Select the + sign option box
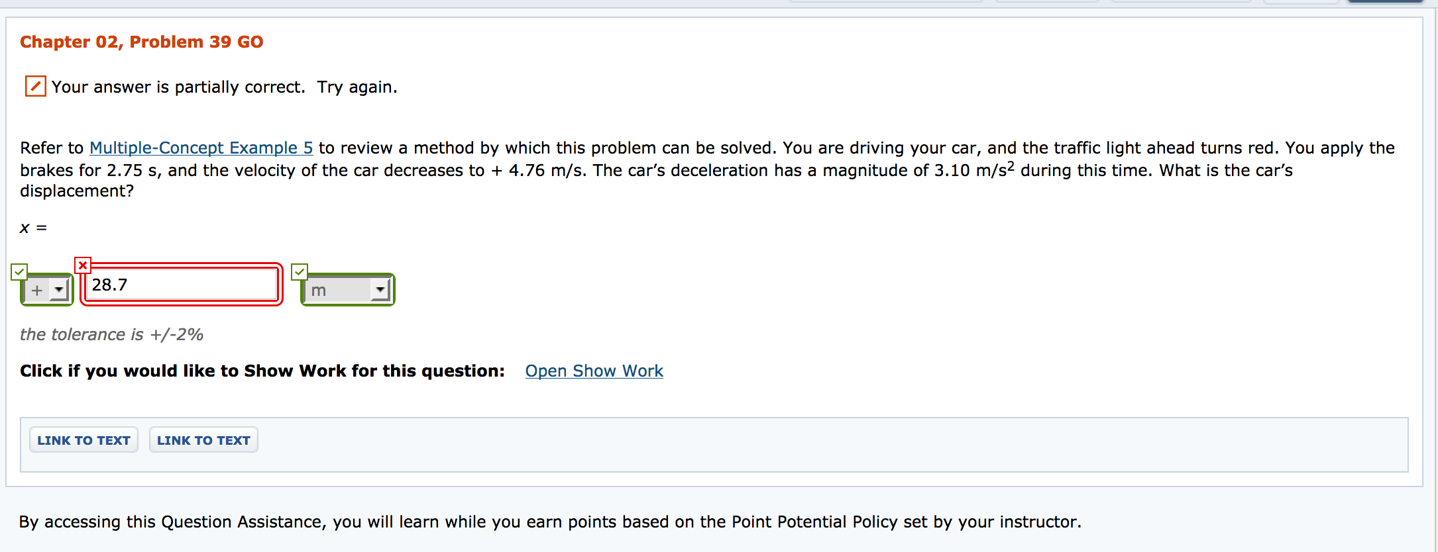1438x552 pixels. click(x=38, y=289)
